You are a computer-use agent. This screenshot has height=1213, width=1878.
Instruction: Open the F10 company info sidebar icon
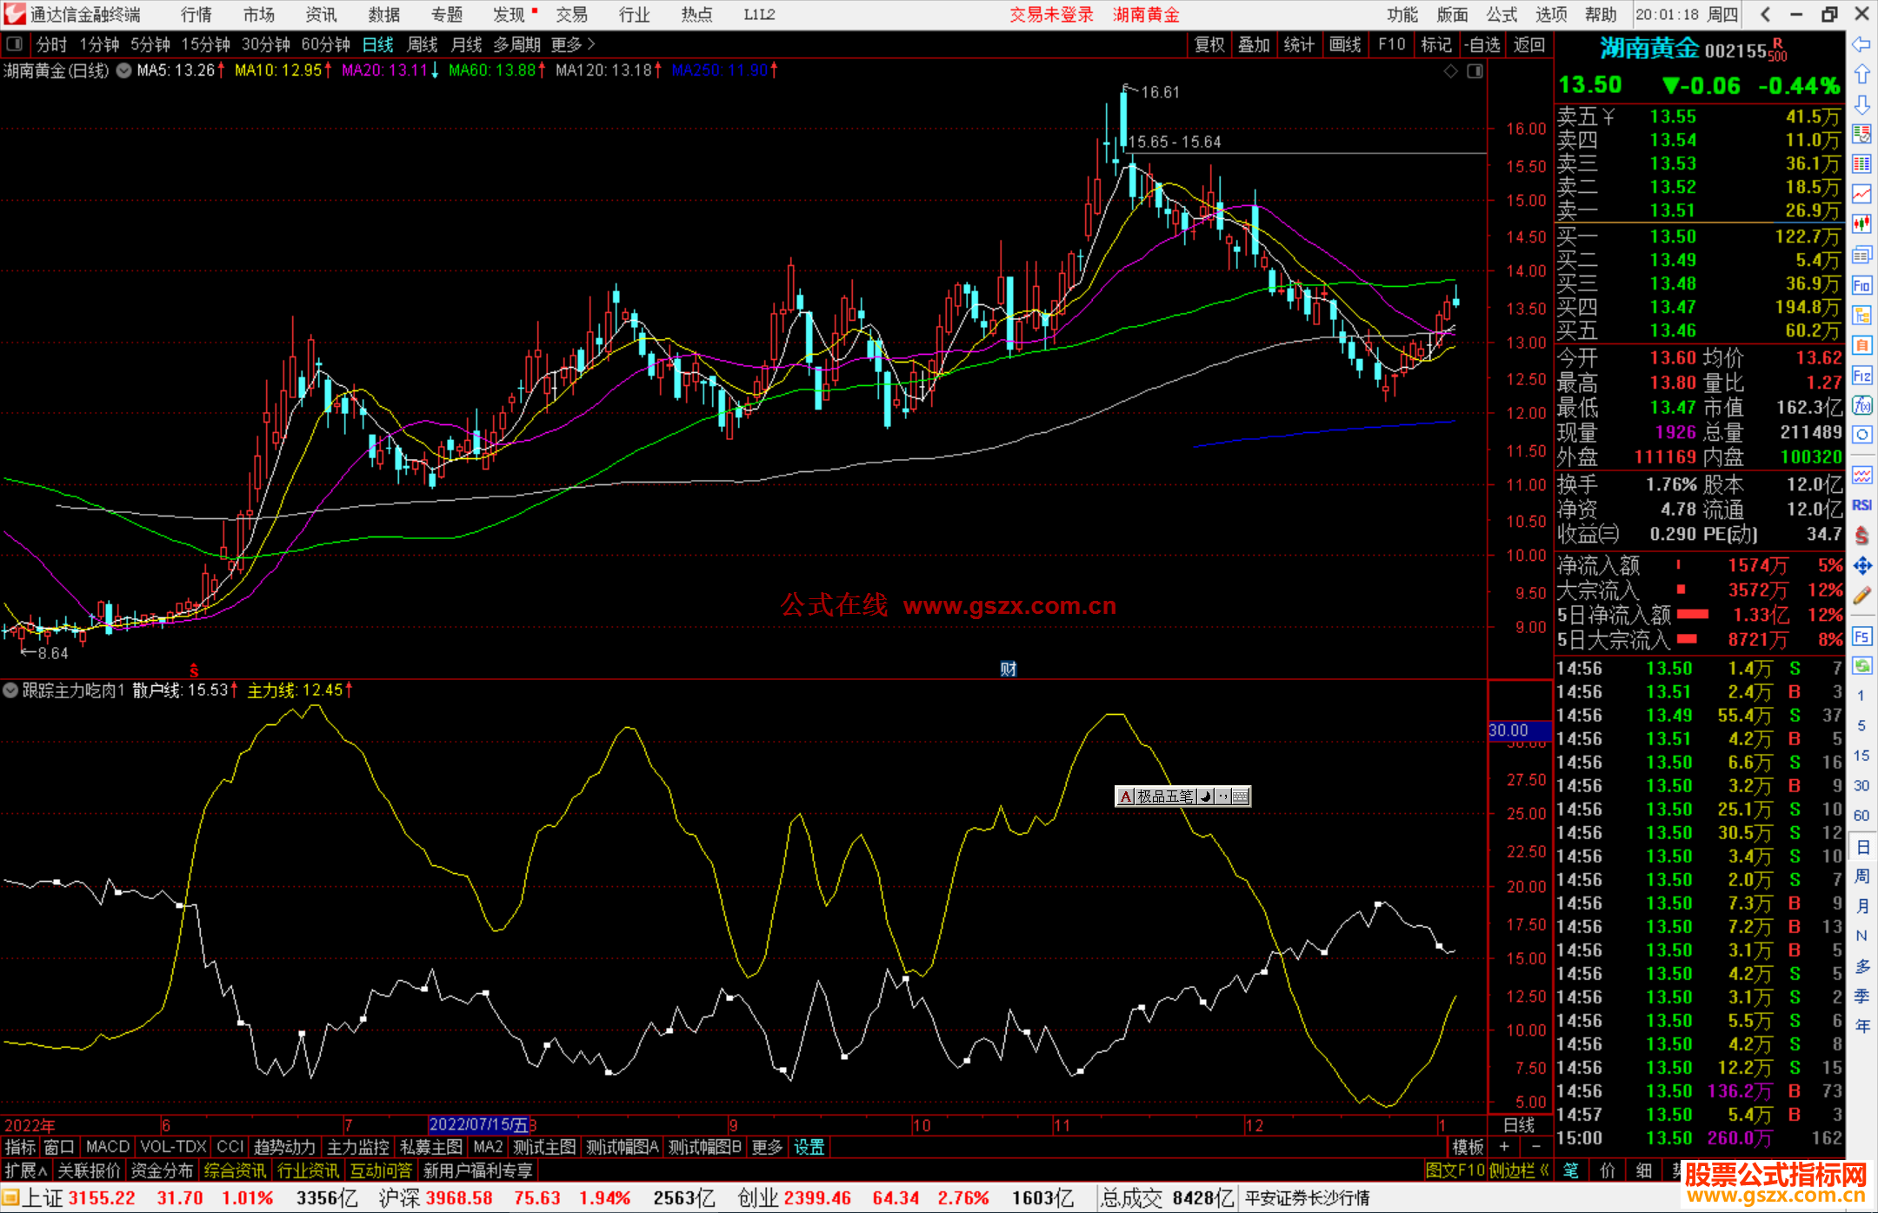coord(1861,285)
